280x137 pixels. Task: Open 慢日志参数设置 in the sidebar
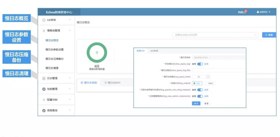(54, 50)
